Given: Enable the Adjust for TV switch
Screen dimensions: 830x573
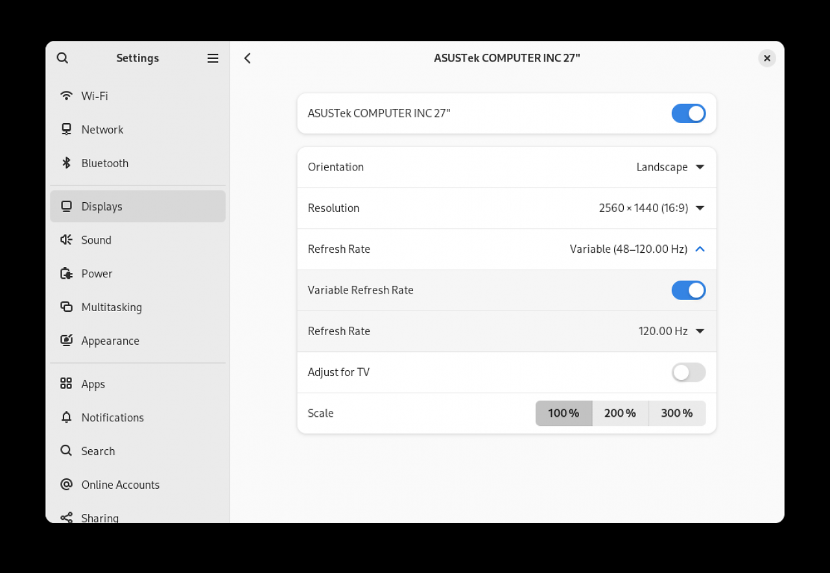Looking at the screenshot, I should click(x=689, y=372).
